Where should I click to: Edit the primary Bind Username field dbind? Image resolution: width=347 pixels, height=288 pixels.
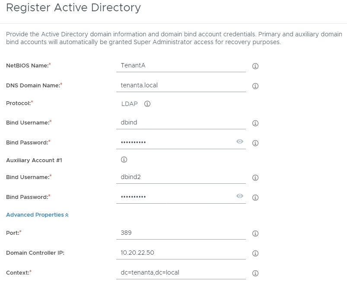[181, 123]
